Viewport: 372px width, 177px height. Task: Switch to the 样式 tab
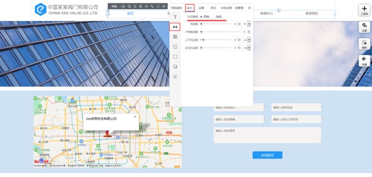[x=213, y=8]
